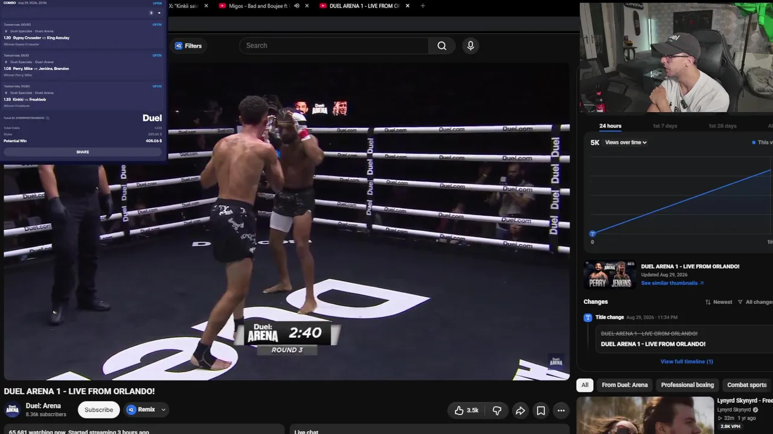Close the DUEL ARENA 1 browser tab
The height and width of the screenshot is (434, 773).
[x=408, y=6]
